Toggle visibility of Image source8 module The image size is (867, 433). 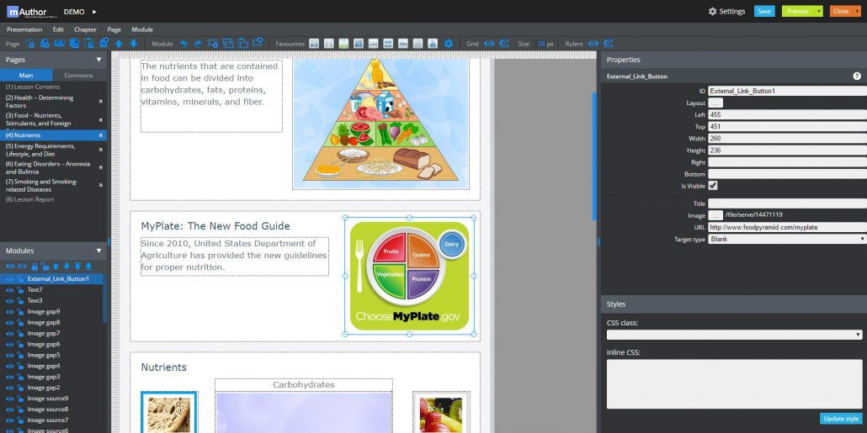(x=9, y=409)
